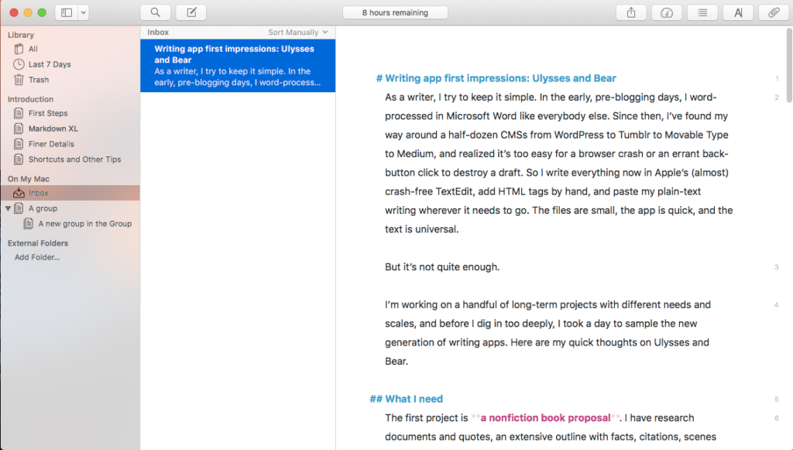Image resolution: width=793 pixels, height=450 pixels.
Task: Open the Sort Manually dropdown
Action: click(298, 33)
